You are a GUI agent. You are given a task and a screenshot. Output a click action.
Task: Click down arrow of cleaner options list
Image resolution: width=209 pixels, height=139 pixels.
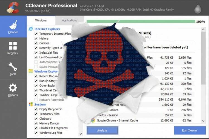[x=81, y=134]
